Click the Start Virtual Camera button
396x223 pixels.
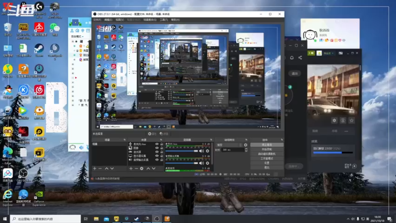coord(267,154)
